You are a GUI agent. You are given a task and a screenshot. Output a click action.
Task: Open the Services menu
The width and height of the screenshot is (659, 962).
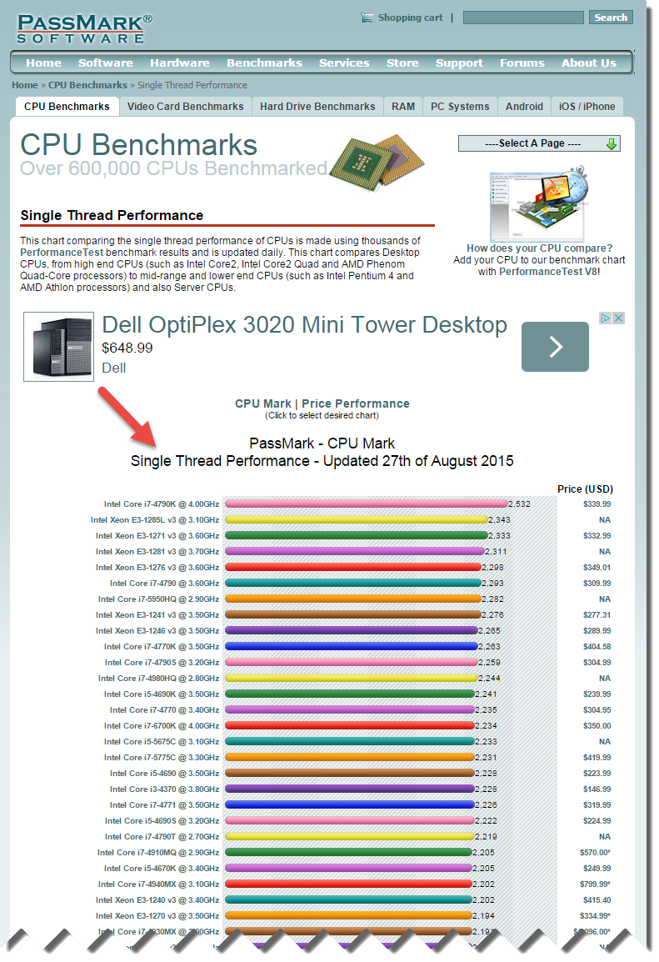point(344,63)
